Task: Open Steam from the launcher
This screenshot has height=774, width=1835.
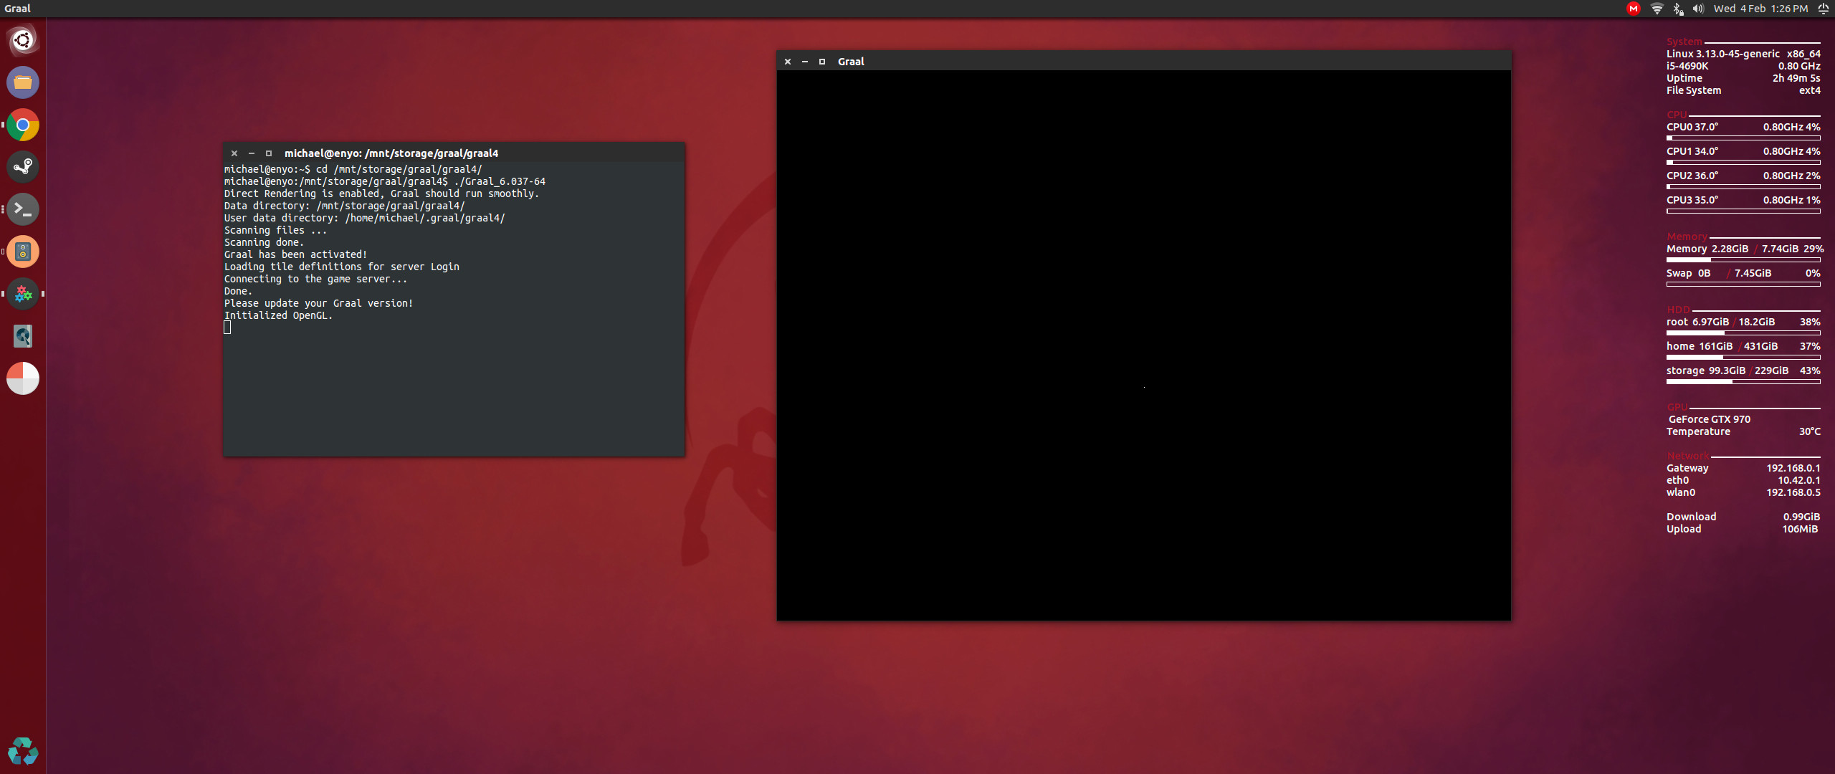Action: coord(23,167)
